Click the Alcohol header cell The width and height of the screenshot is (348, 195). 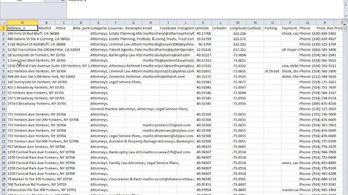46,28
